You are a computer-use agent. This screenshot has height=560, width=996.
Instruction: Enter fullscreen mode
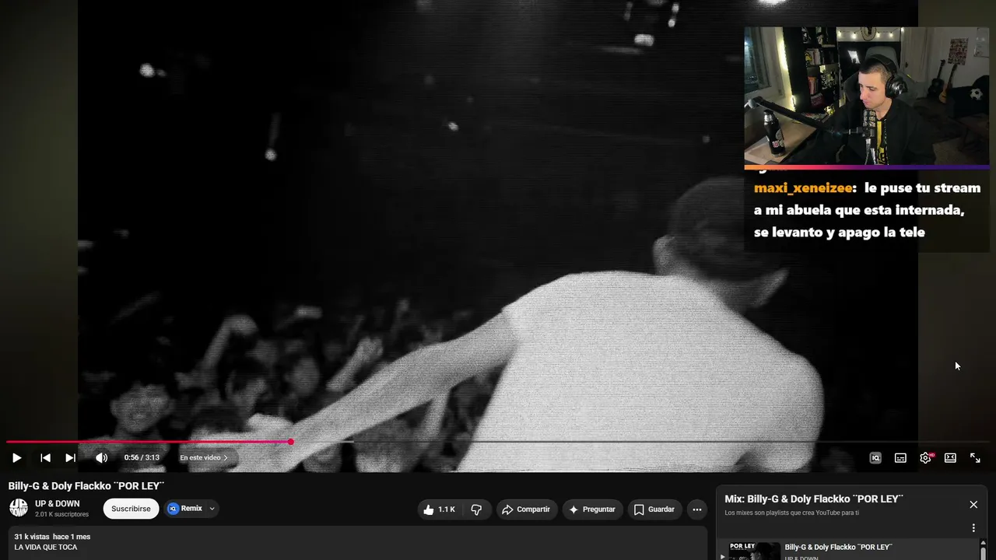click(975, 458)
